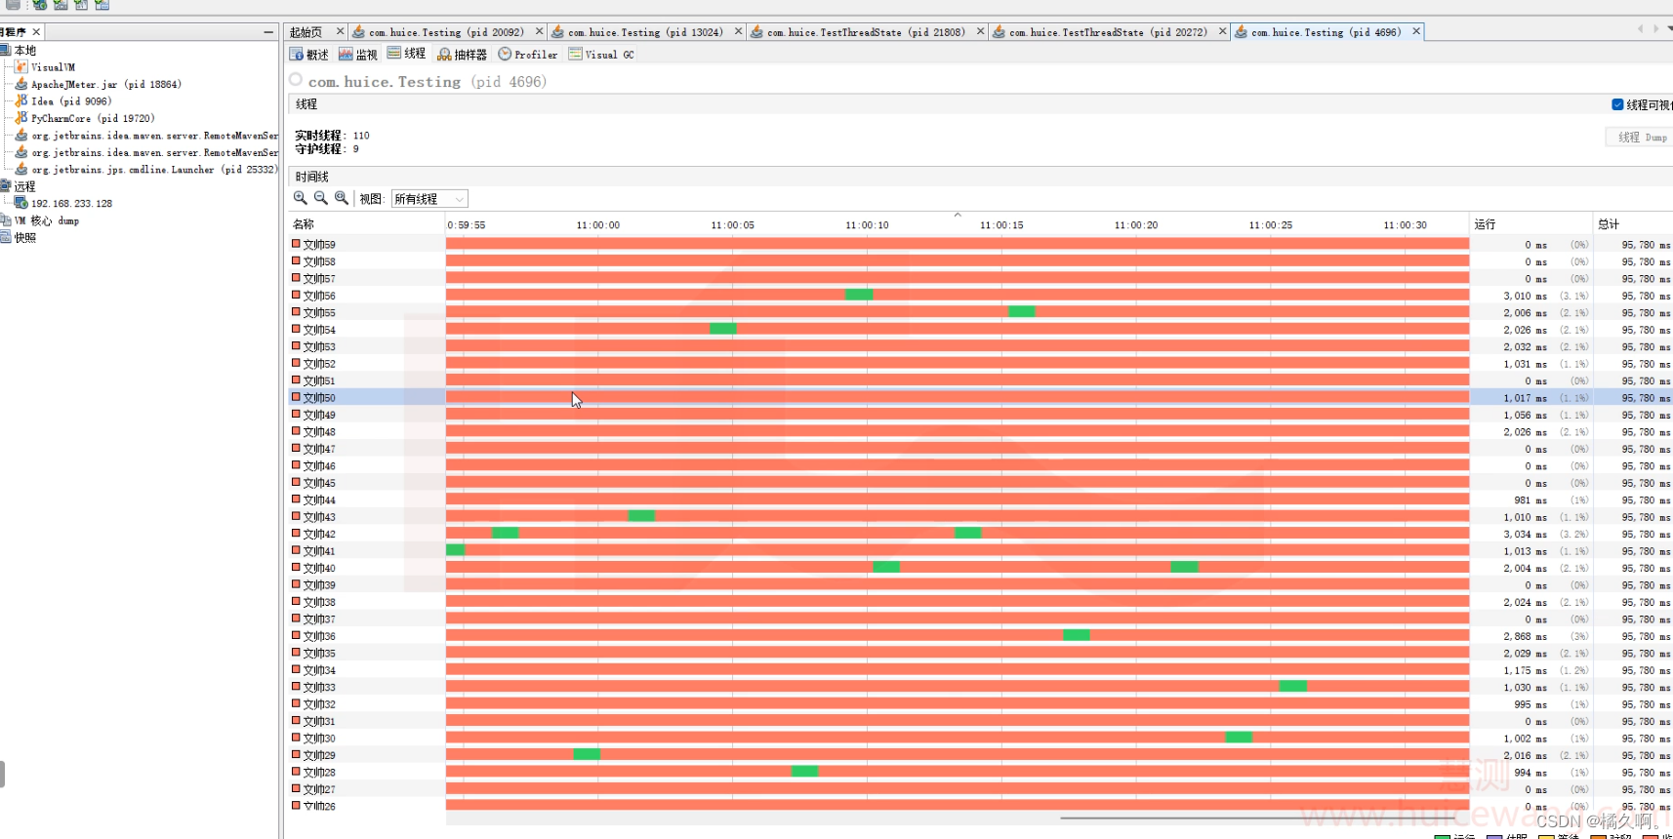Switch to the 概述 tab
Viewport: 1673px width, 839px height.
[x=309, y=55]
